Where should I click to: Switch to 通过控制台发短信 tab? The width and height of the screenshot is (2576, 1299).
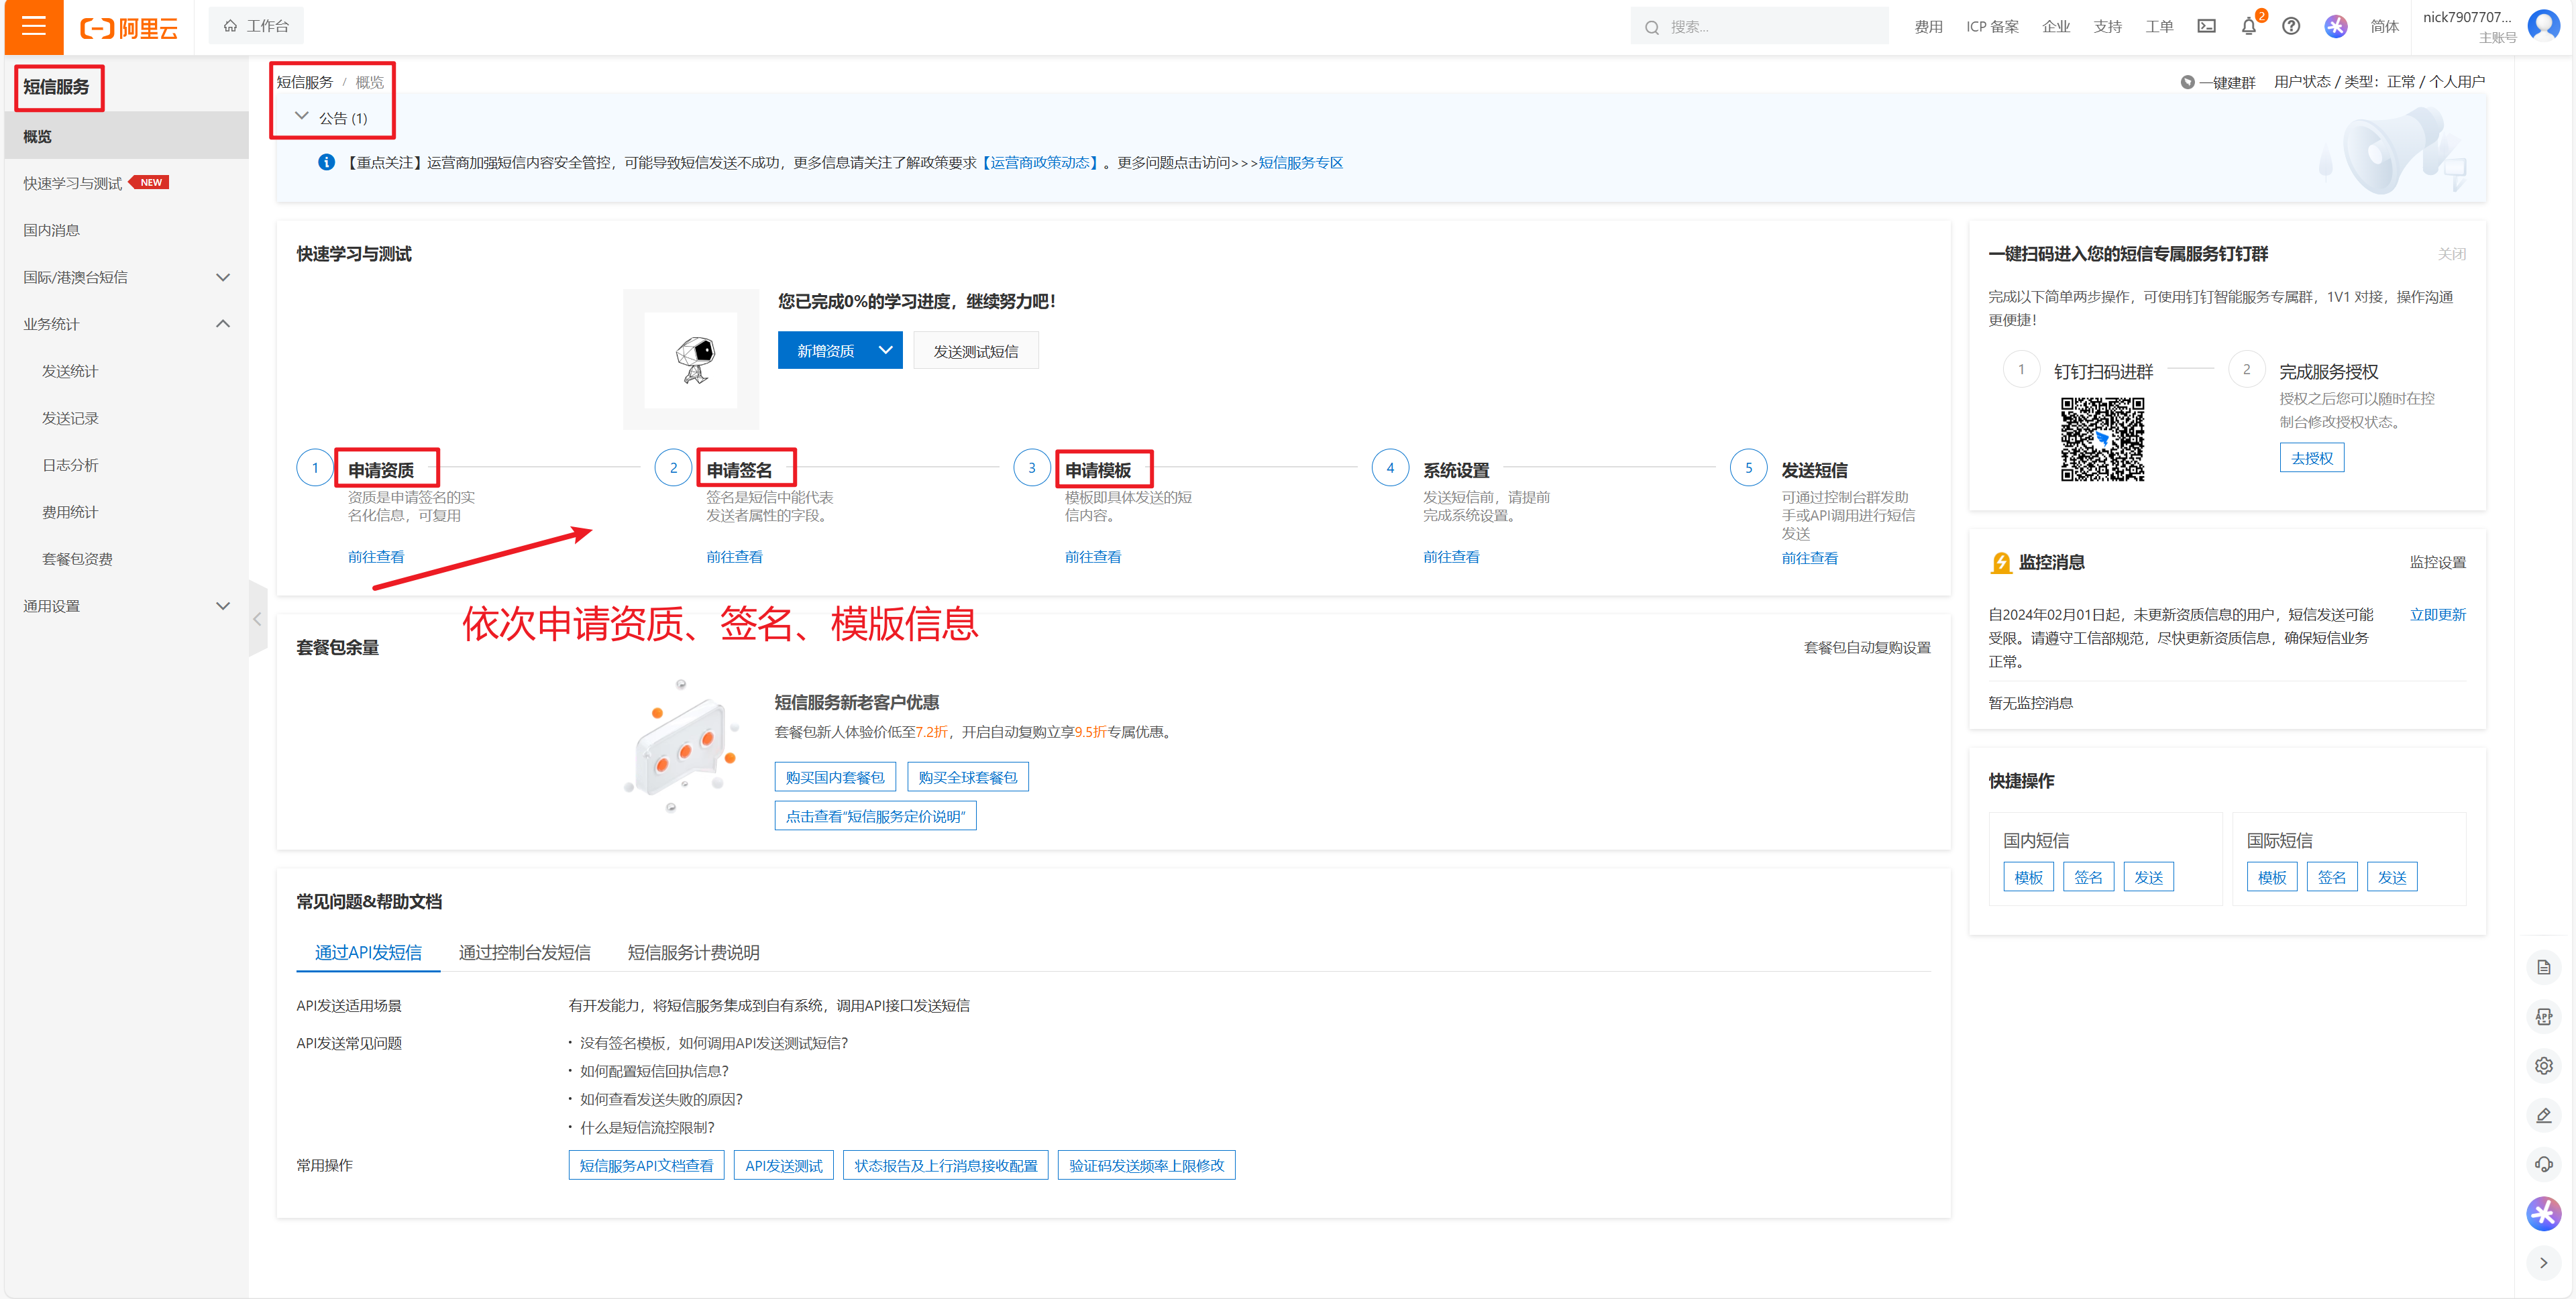(x=524, y=952)
